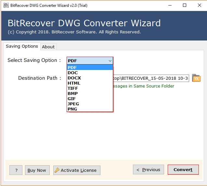Select PDF from the saving options list
Image resolution: width=207 pixels, height=186 pixels.
click(90, 67)
